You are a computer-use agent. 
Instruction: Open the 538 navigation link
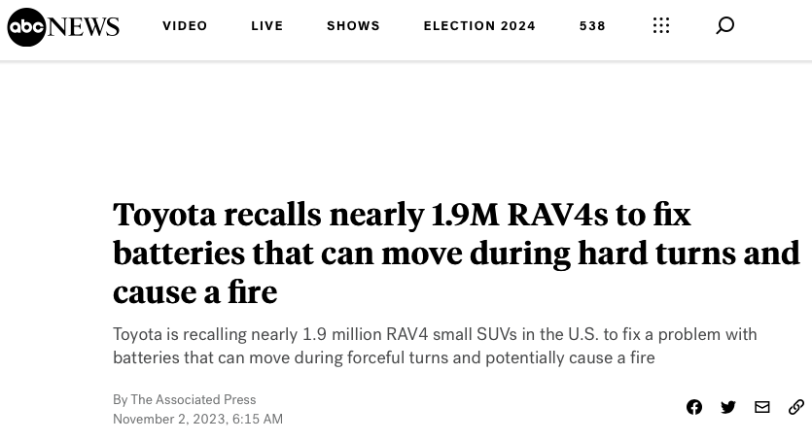click(592, 26)
